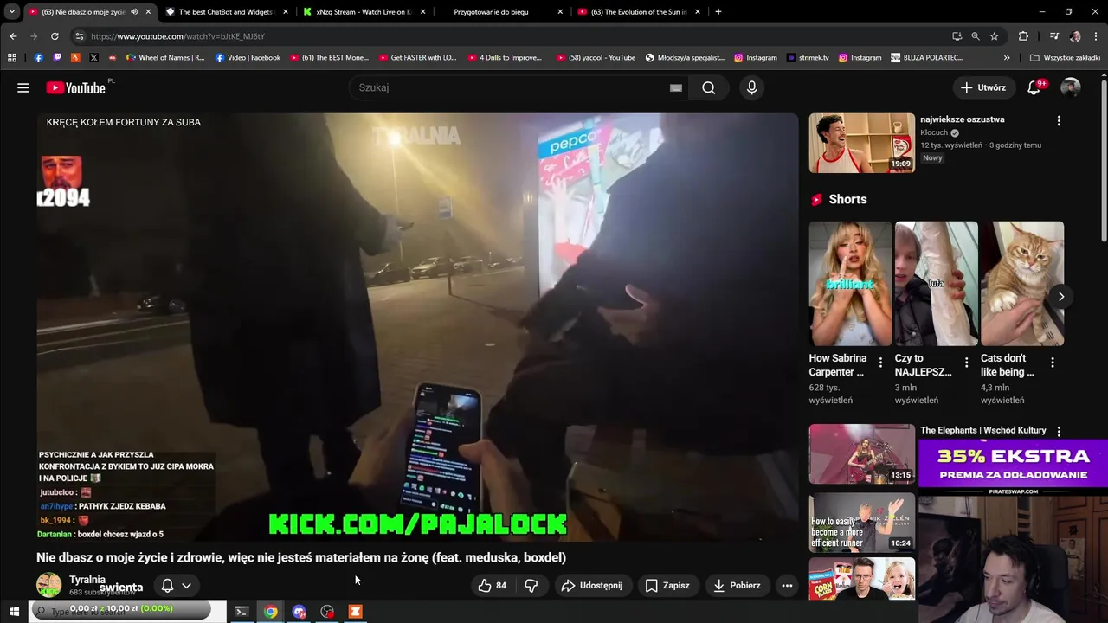This screenshot has height=623, width=1108.
Task: Open The Elephants Wschód Kultury thumbnail
Action: coord(861,453)
